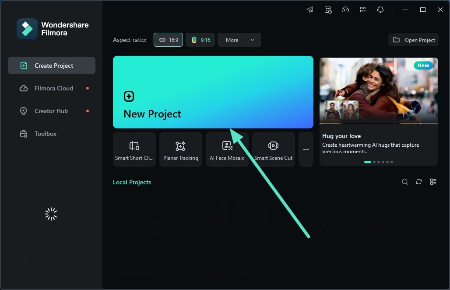
Task: Open the Toolbox section
Action: coord(52,134)
